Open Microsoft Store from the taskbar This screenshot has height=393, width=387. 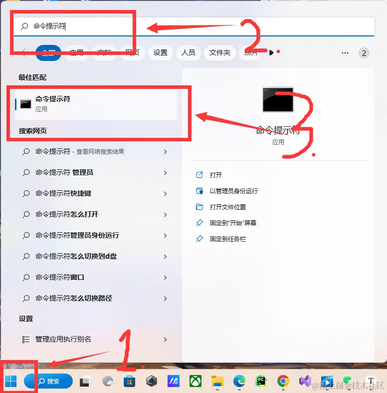(130, 382)
